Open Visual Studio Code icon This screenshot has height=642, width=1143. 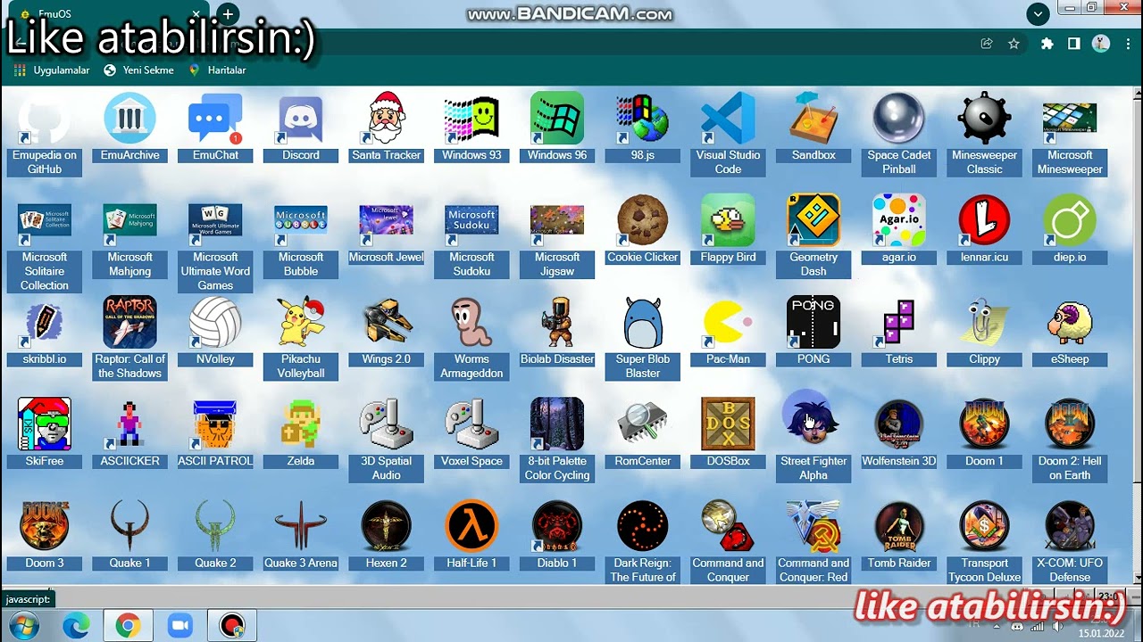(728, 119)
